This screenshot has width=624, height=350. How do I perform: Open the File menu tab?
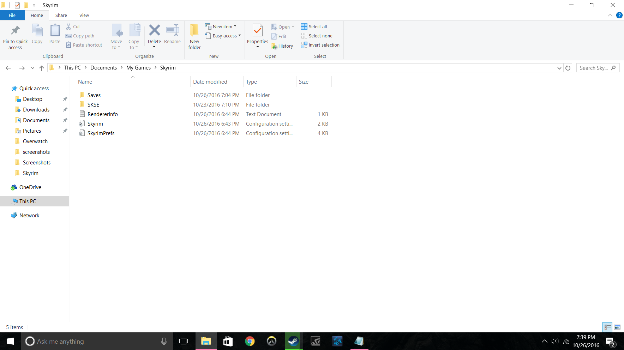tap(12, 15)
